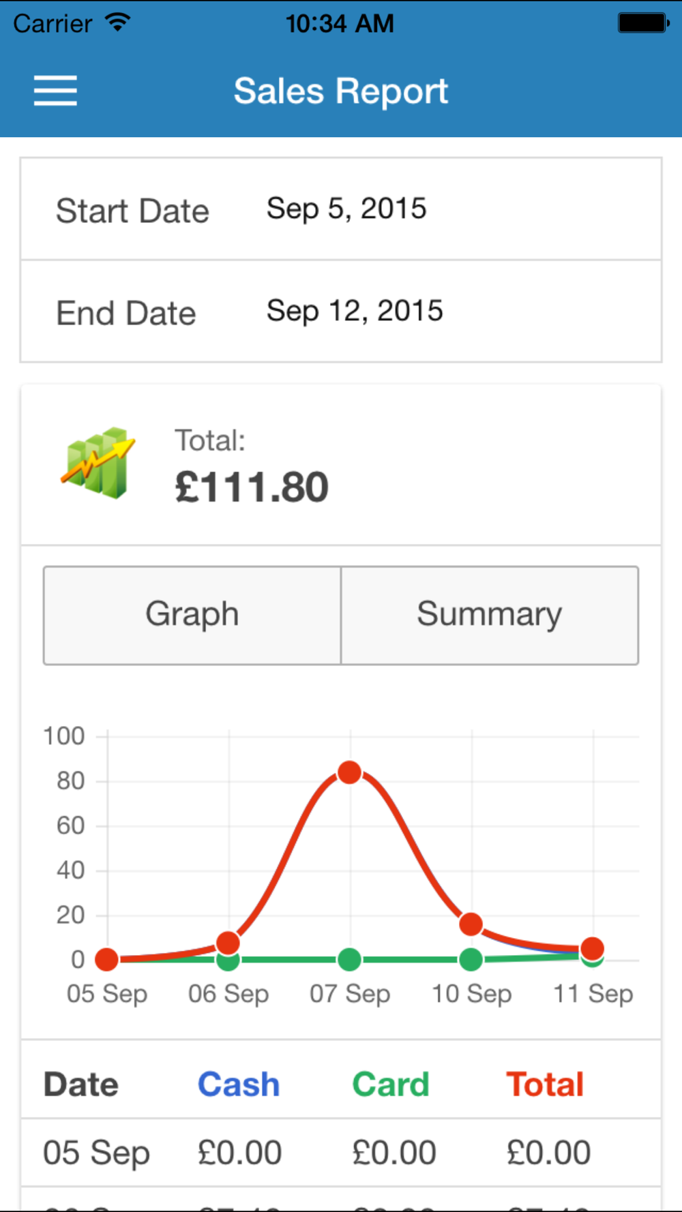Tap the red 06 Sep data point
682x1212 pixels.
[228, 943]
